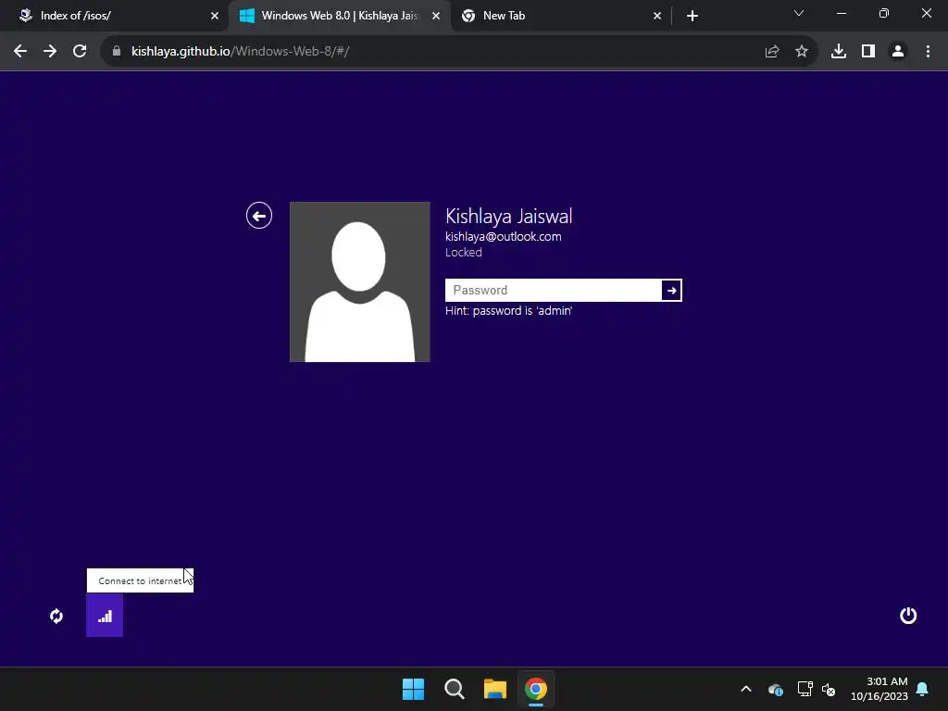Image resolution: width=948 pixels, height=711 pixels.
Task: Open the power options icon
Action: 907,616
